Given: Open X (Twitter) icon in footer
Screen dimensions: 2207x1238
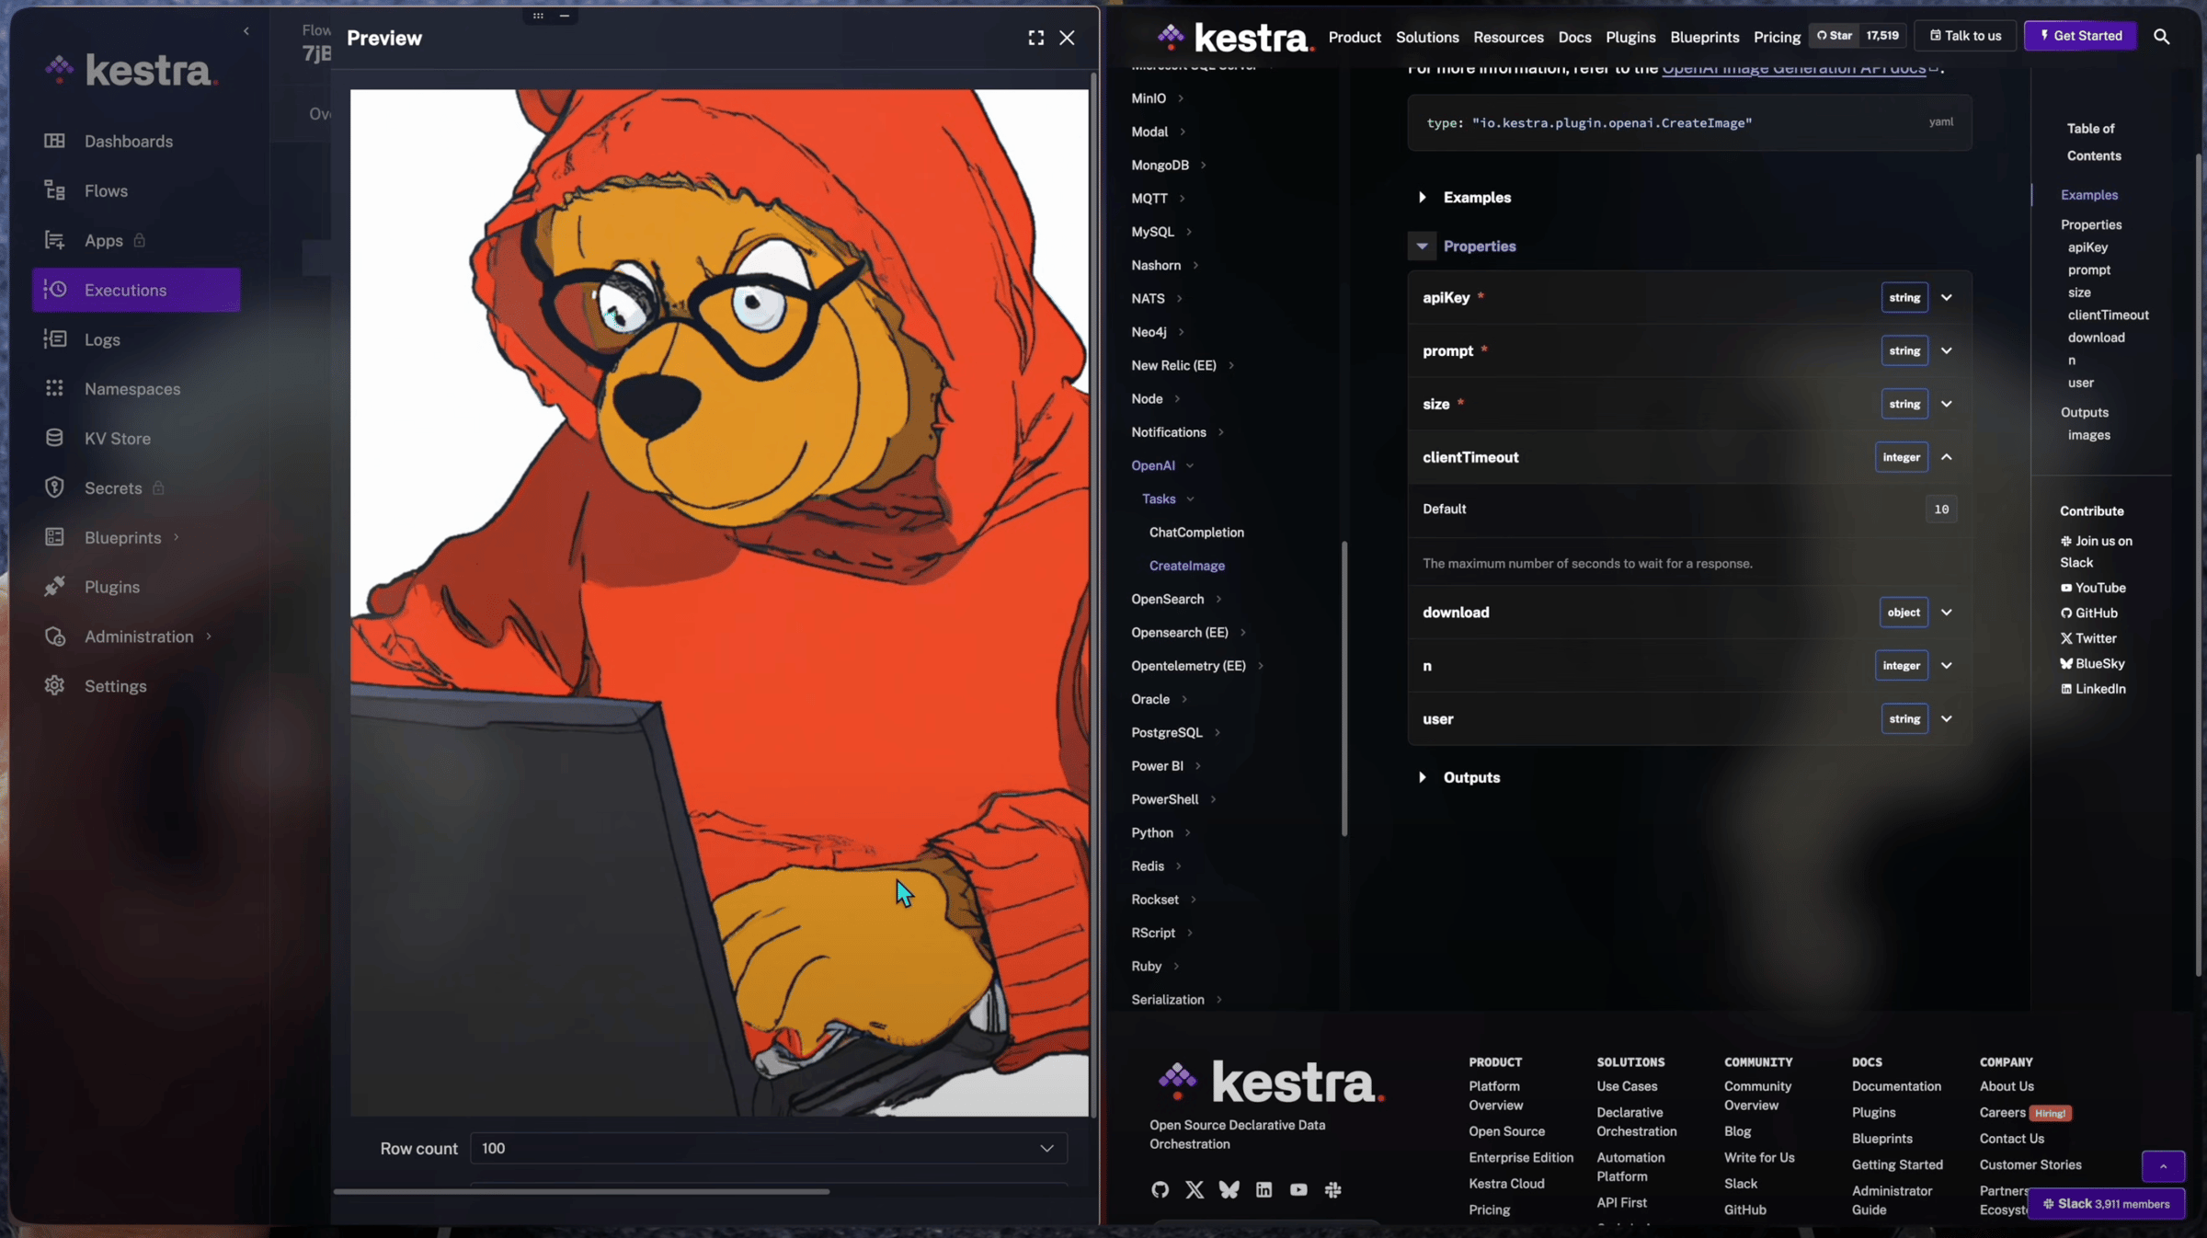Looking at the screenshot, I should (x=1195, y=1190).
